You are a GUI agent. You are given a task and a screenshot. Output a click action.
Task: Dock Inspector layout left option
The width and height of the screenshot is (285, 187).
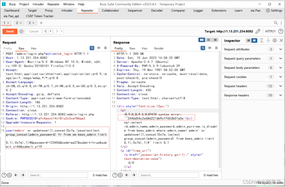tap(249, 41)
